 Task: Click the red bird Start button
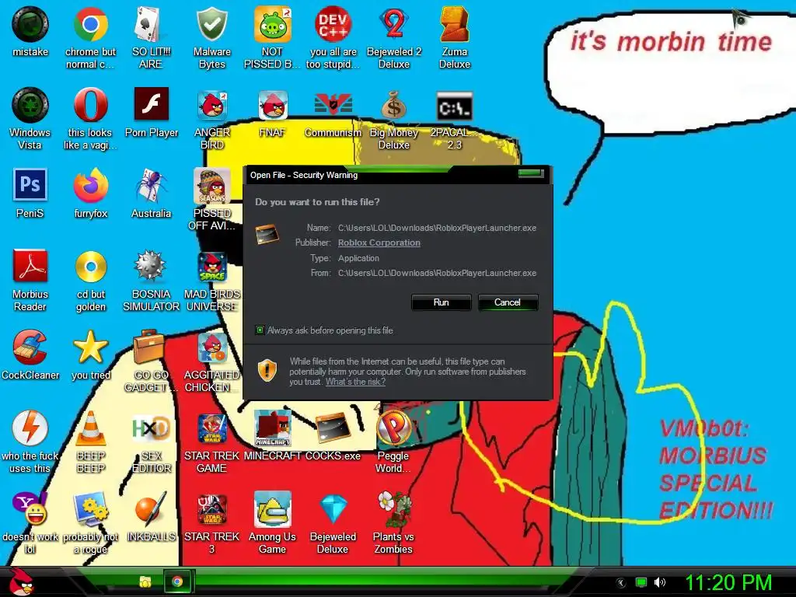pos(21,581)
